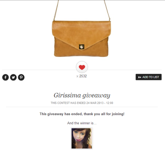
Task: Open the winner's profile picture
Action: pyautogui.click(x=82, y=139)
